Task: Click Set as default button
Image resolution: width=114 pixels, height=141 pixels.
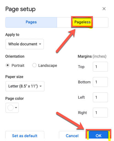Action: 25,136
